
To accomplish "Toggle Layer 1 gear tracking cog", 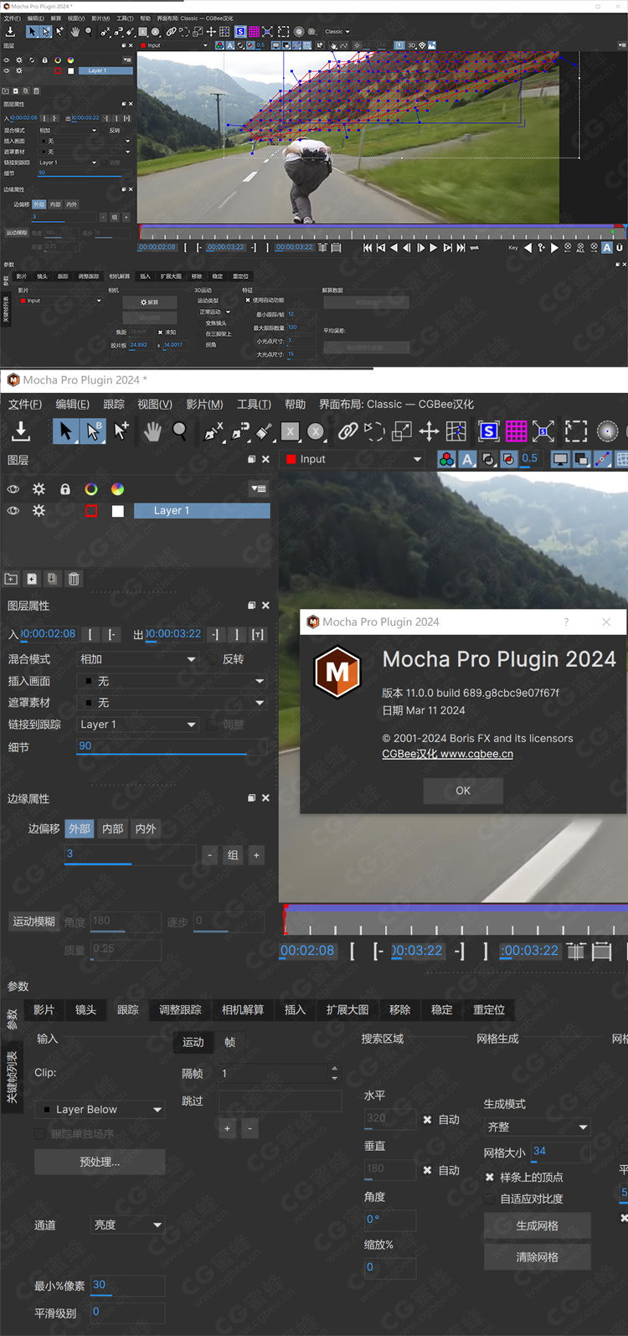I will [39, 510].
